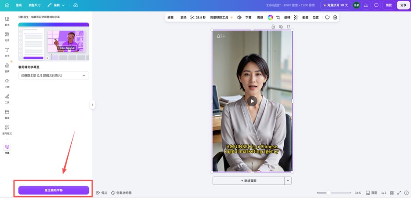Open the 工具 (Tools) sidebar panel
Viewport: 411px width, 198px height.
7,99
